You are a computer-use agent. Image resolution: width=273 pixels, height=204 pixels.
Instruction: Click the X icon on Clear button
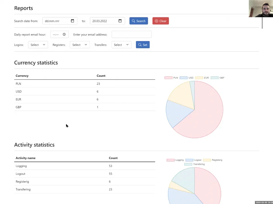point(156,21)
